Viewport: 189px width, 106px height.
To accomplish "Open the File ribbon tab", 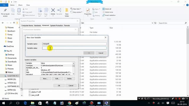I will point(4,5).
